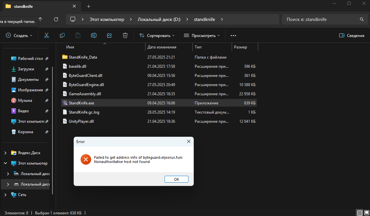Expand Сеть network tree node
Screen dimensions: 370x216
click(x=6, y=195)
